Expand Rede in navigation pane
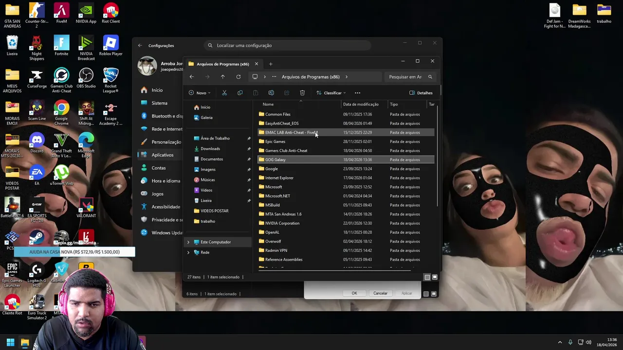The height and width of the screenshot is (350, 623). click(188, 252)
